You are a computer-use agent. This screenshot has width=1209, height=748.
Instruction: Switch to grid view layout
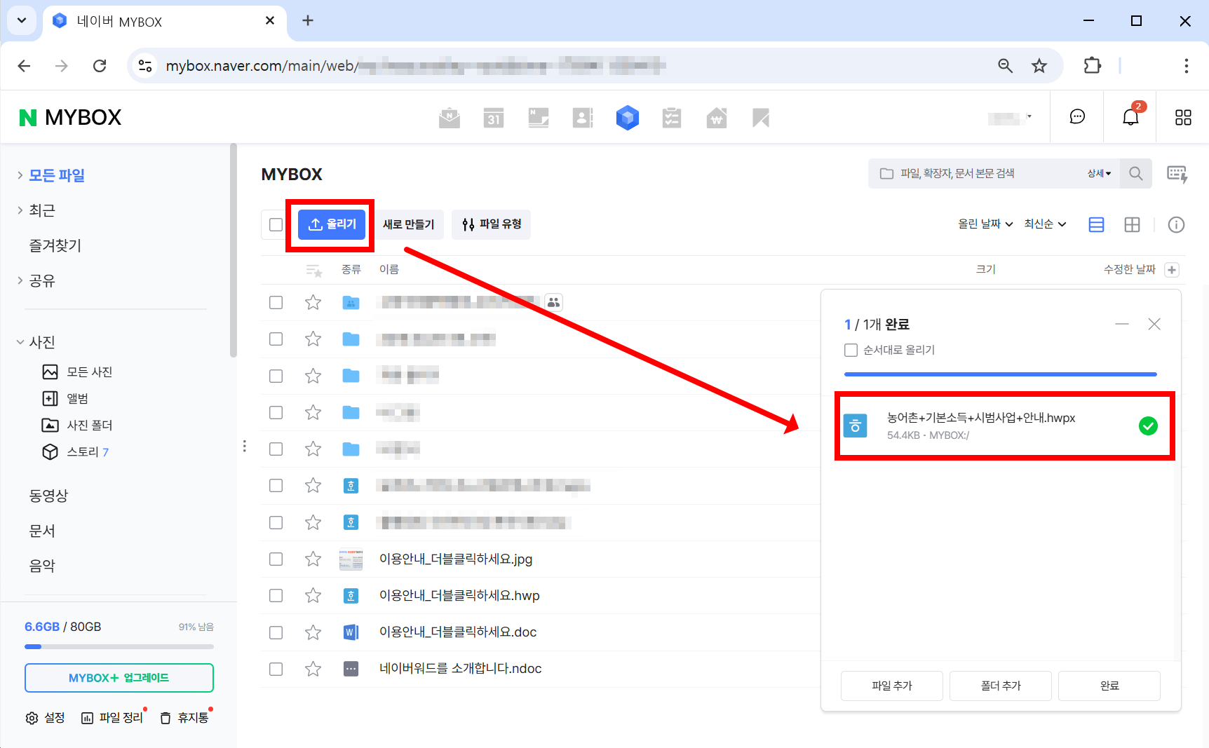click(1132, 224)
